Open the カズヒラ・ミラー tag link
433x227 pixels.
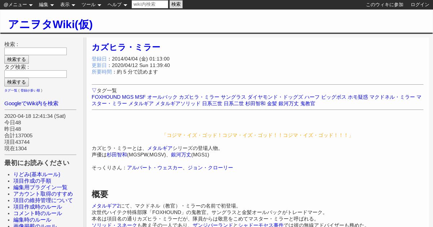pyautogui.click(x=199, y=97)
